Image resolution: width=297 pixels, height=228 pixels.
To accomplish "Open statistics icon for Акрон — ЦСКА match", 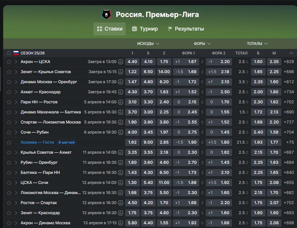I will [x=121, y=62].
